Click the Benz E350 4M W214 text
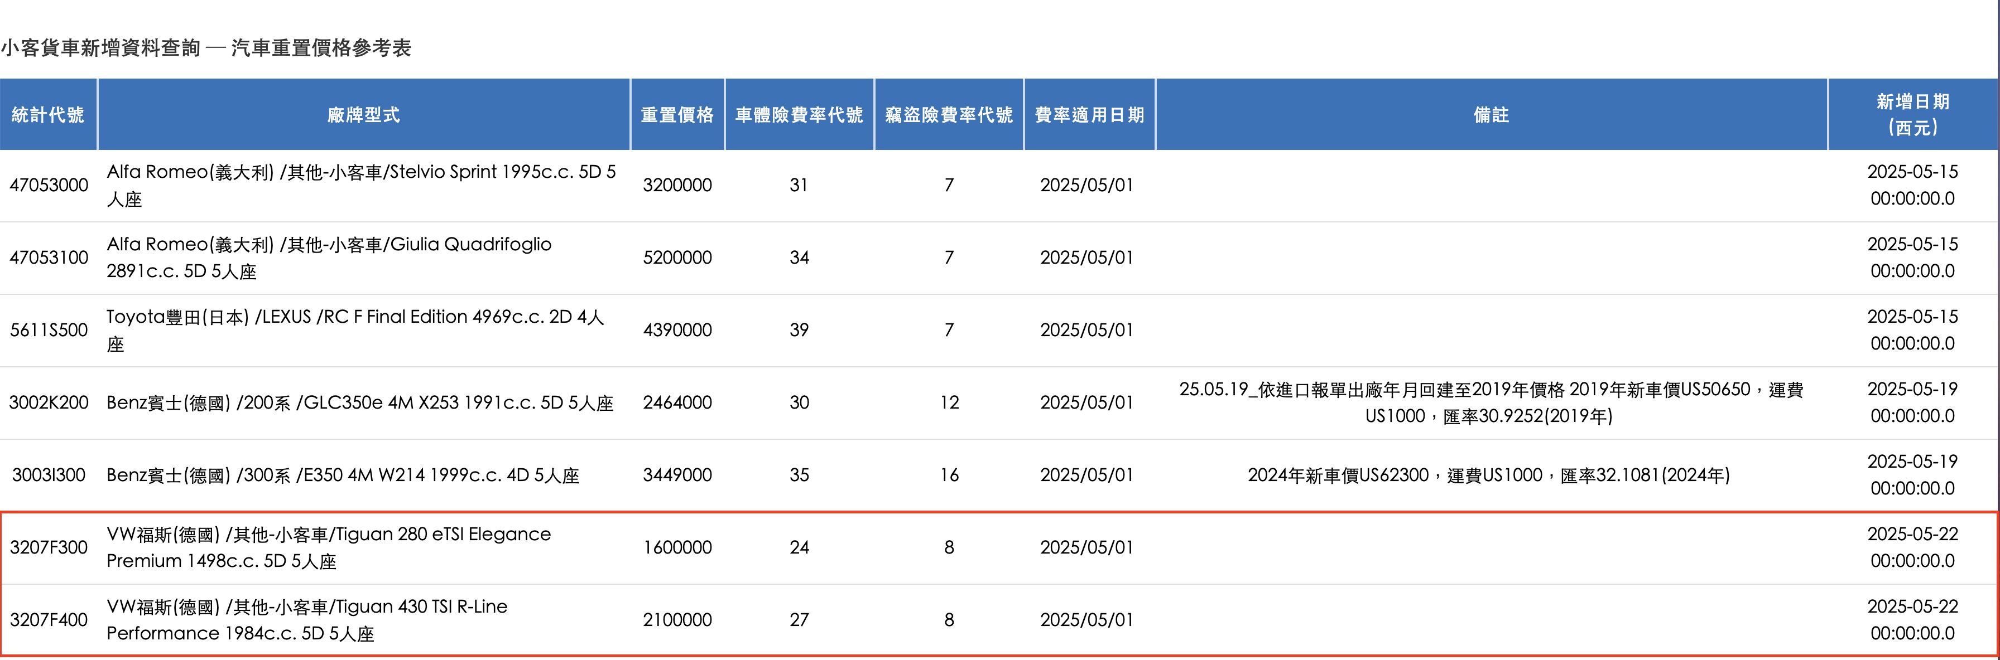Screen dimensions: 2000x660 tap(343, 475)
